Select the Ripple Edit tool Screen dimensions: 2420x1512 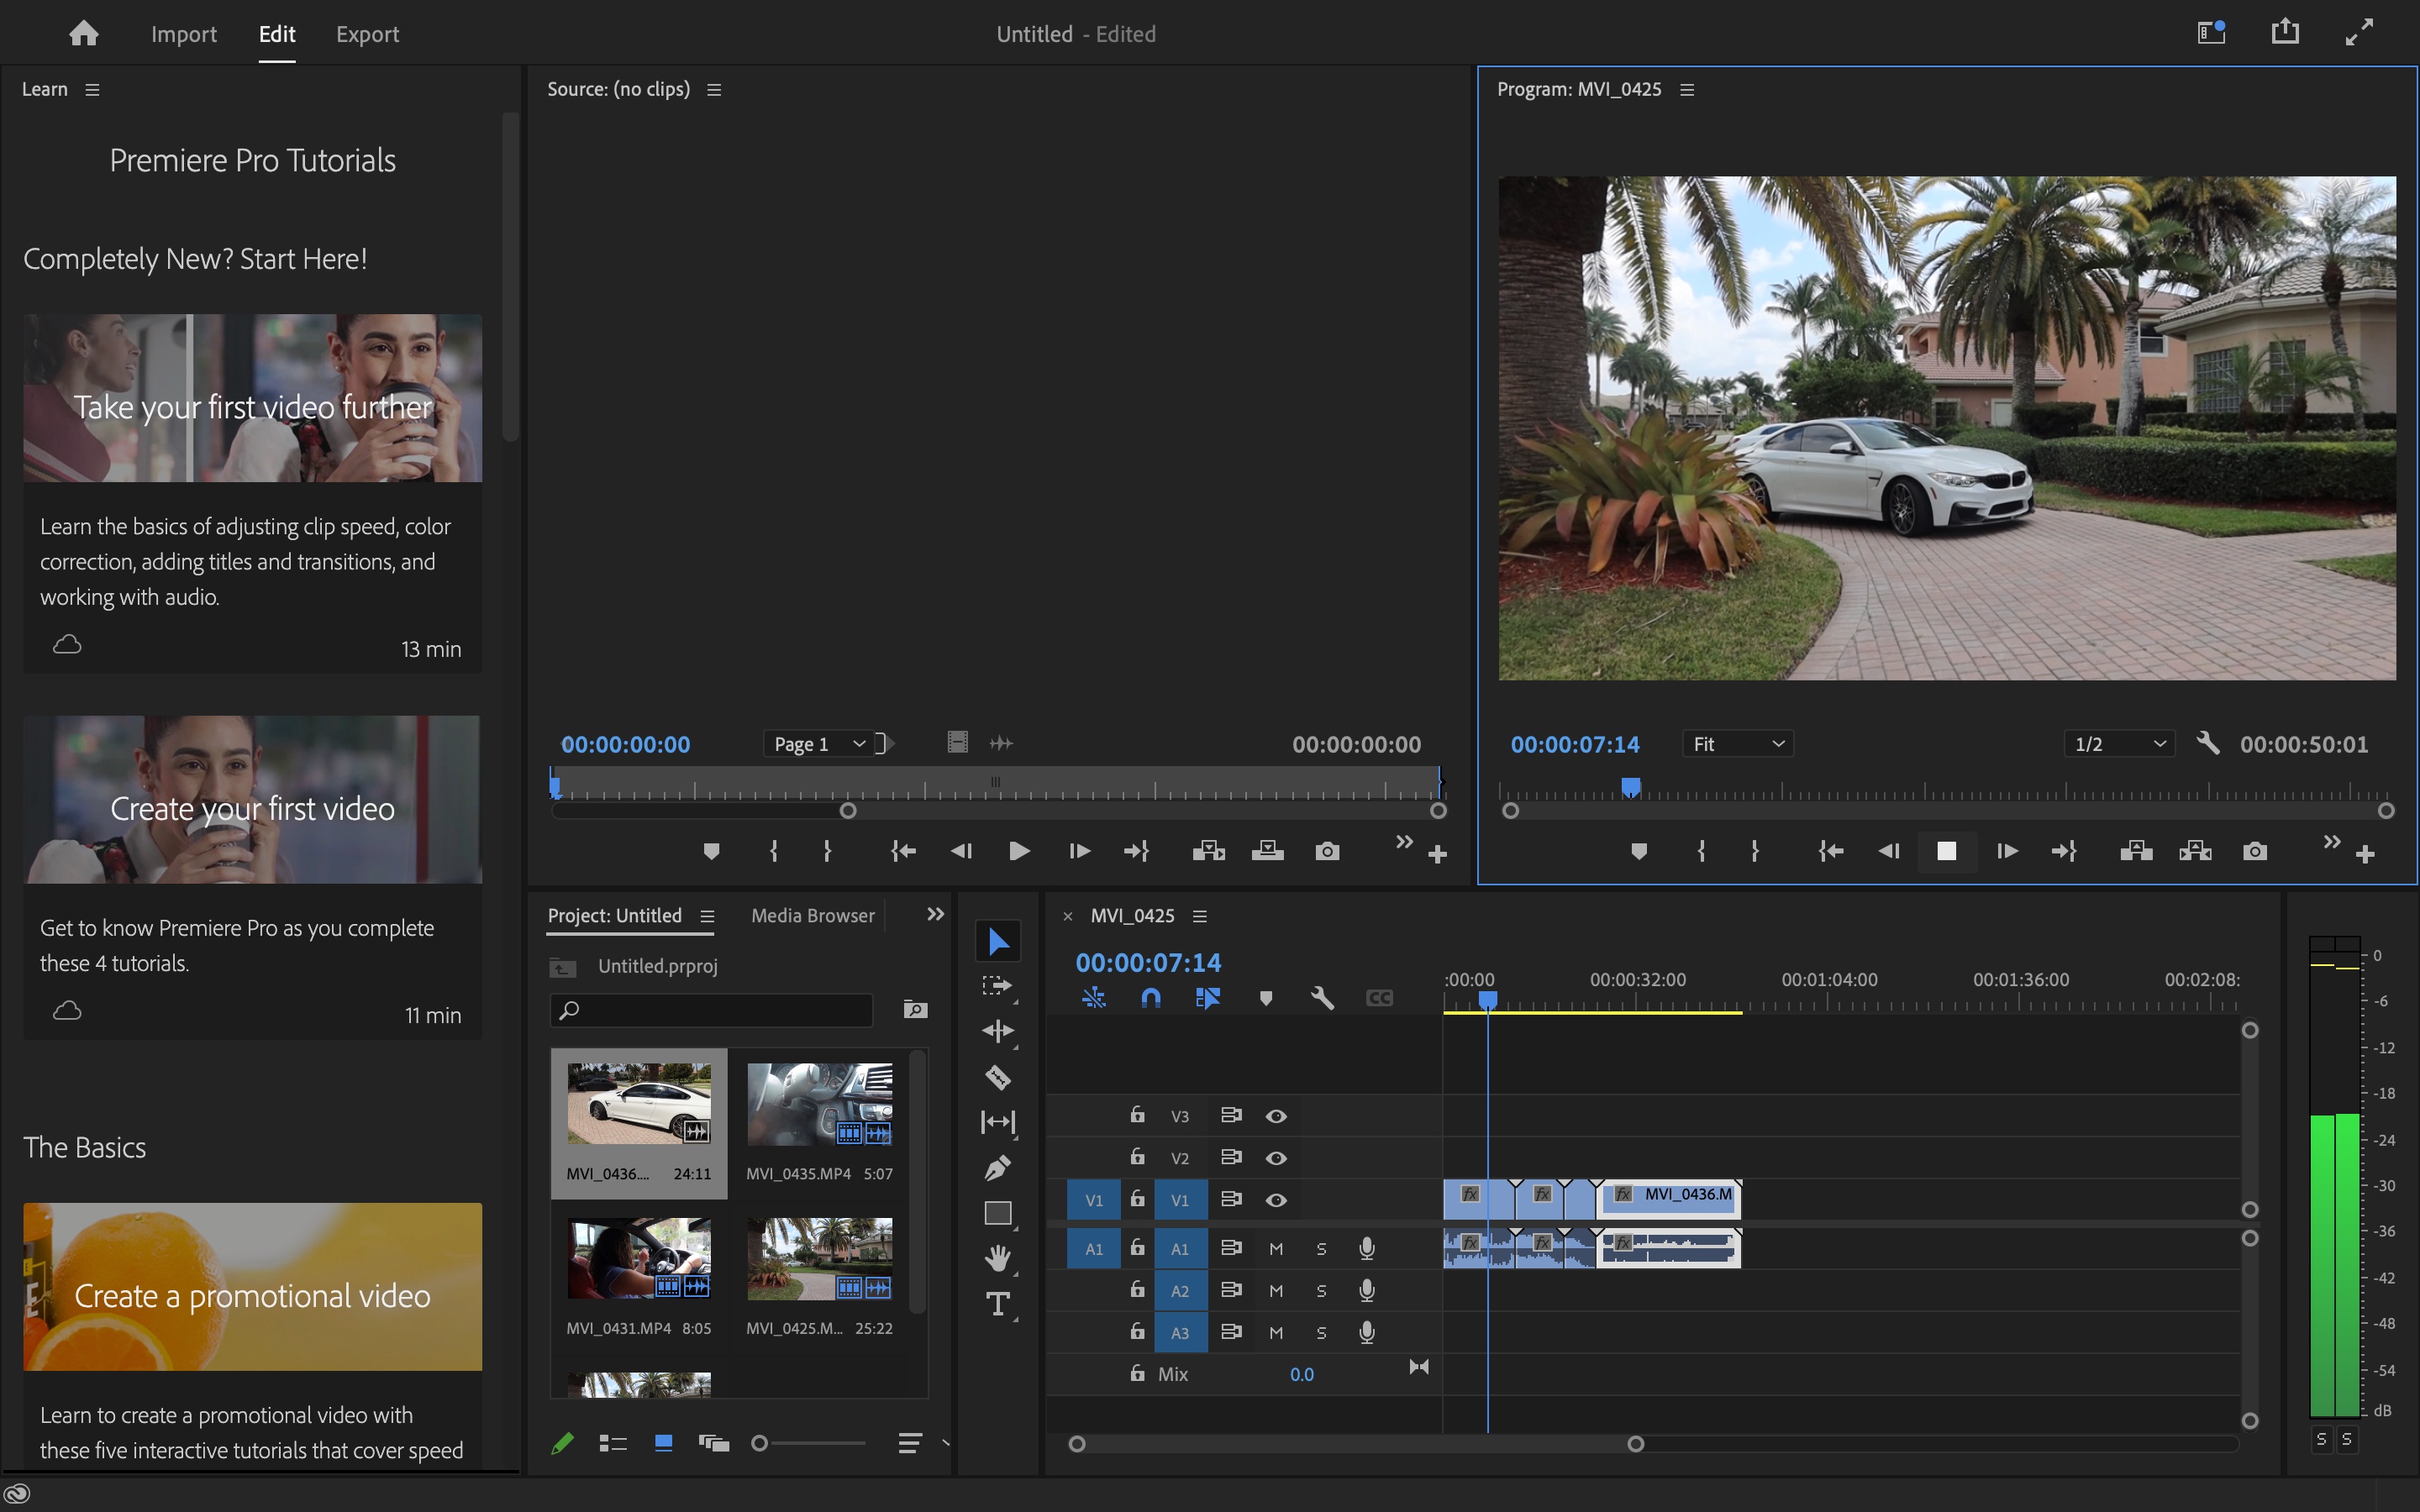[998, 1031]
